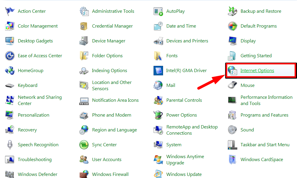Viewport: 297px width, 178px height.
Task: Select the Sync Center green icon
Action: pyautogui.click(x=84, y=145)
